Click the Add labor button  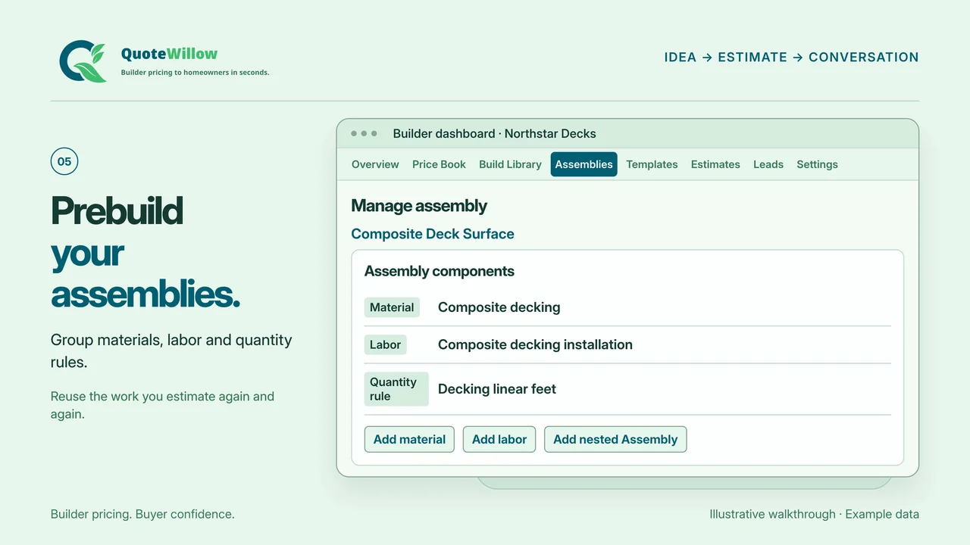[499, 439]
